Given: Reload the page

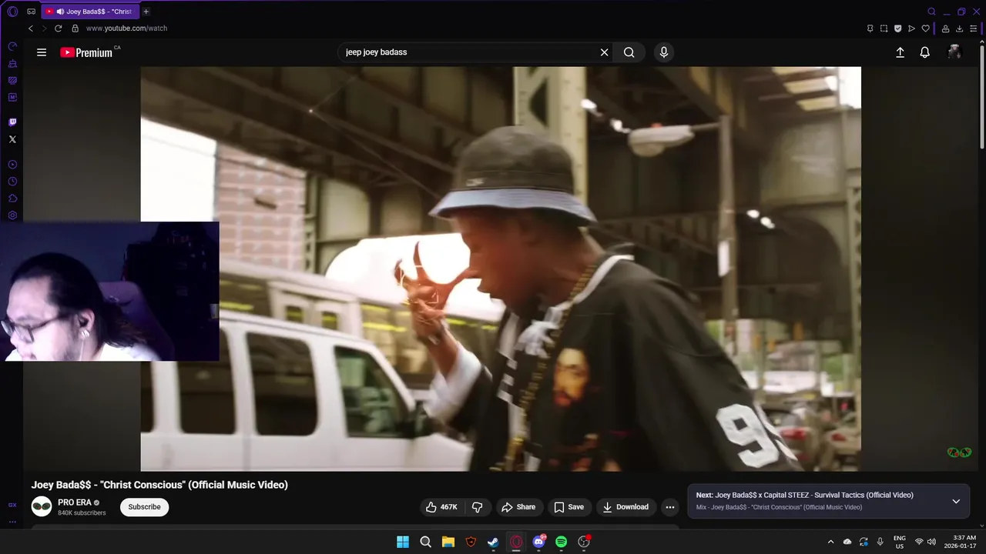Looking at the screenshot, I should point(58,28).
